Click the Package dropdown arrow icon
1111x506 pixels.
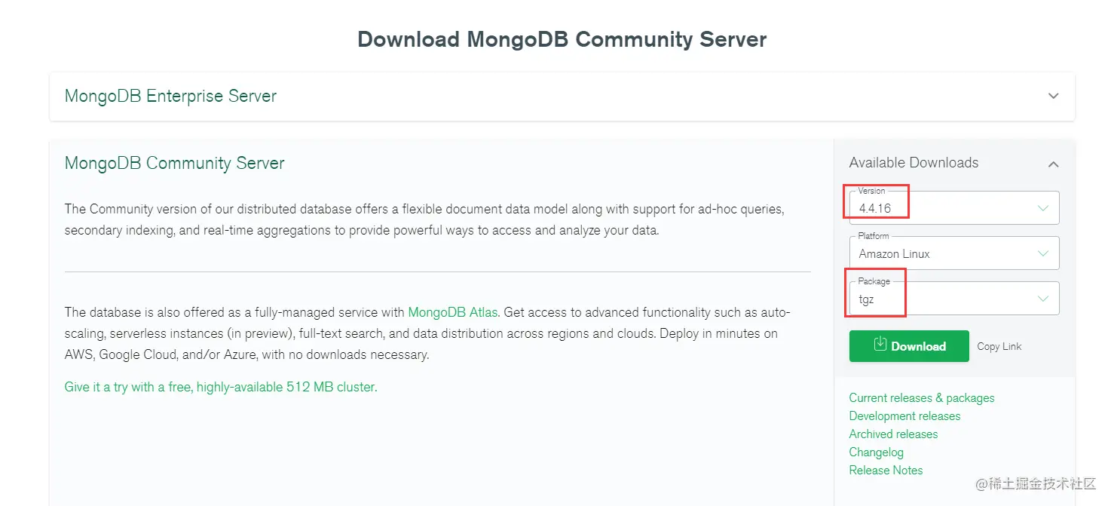tap(1043, 299)
